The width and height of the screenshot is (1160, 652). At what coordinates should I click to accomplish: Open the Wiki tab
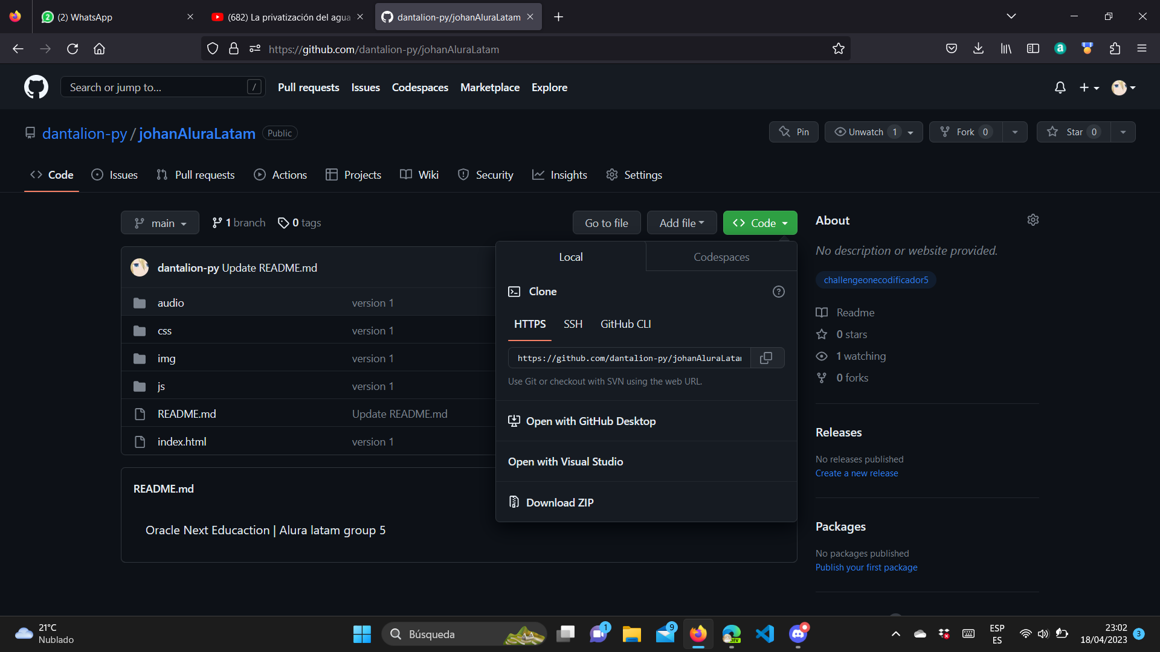(419, 175)
